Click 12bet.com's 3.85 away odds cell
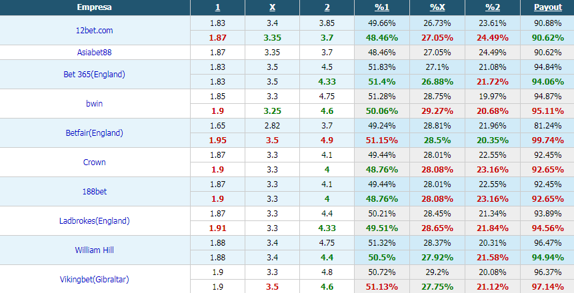Viewport: 574px width, 293px height. pos(327,23)
